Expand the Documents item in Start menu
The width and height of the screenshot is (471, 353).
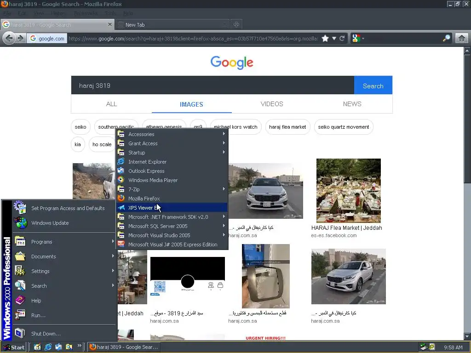63,256
